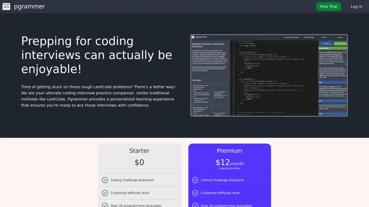Click the $12/month Premium price
Screen dimensions: 369x207
tap(230, 162)
